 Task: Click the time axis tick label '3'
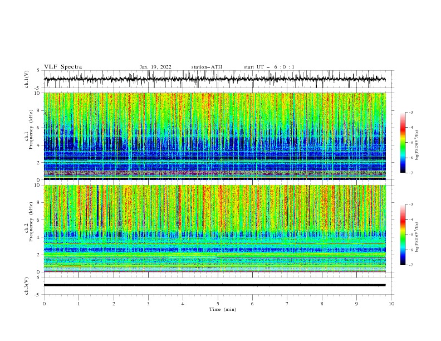(148, 304)
